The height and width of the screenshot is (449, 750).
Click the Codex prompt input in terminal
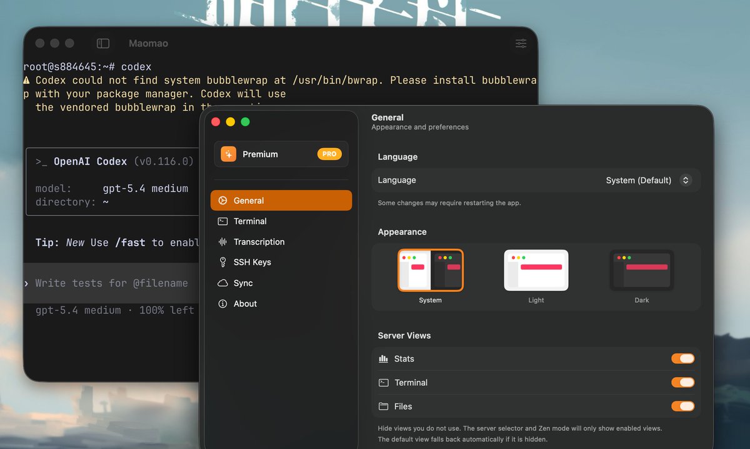click(112, 283)
